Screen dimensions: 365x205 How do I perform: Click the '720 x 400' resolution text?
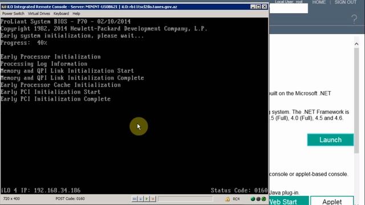click(11, 199)
